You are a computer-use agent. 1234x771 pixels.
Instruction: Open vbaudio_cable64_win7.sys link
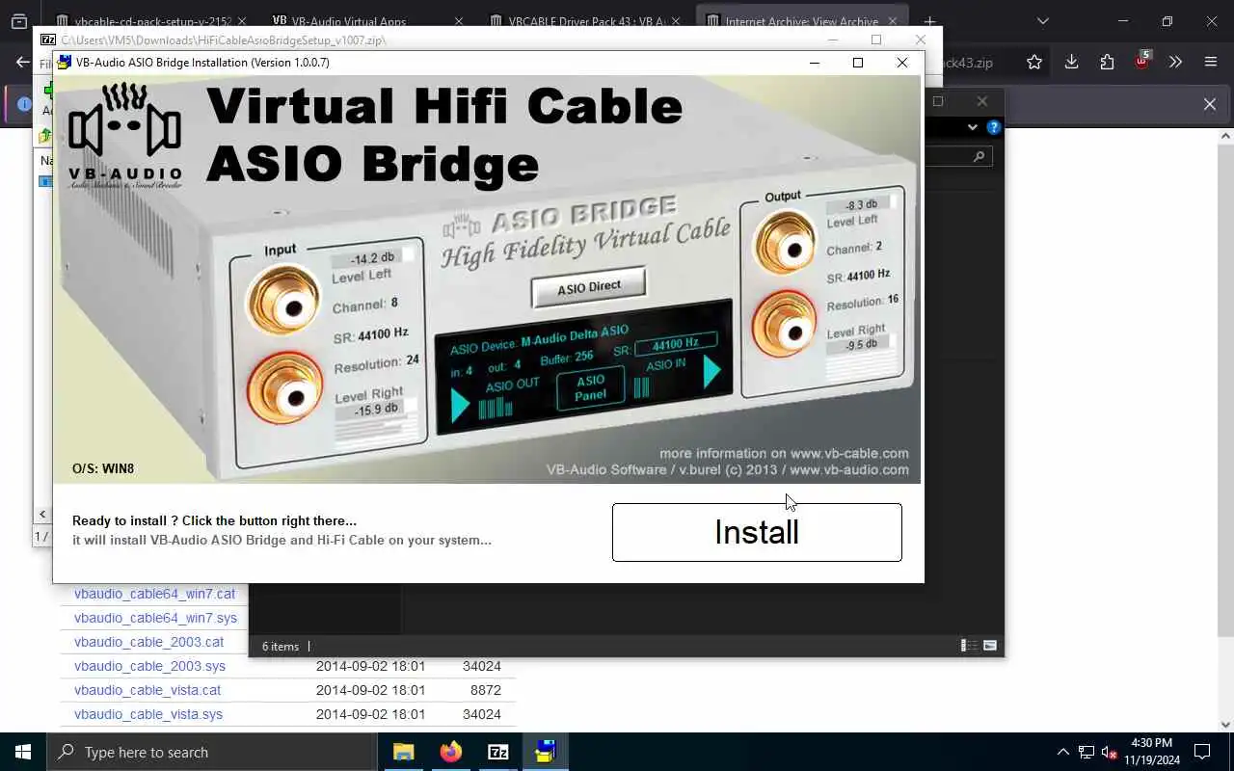pos(155,618)
